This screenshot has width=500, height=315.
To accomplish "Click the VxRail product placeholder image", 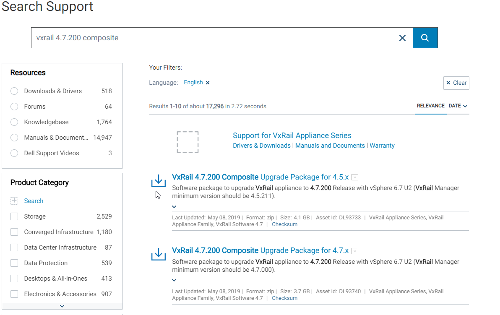I will point(187,142).
